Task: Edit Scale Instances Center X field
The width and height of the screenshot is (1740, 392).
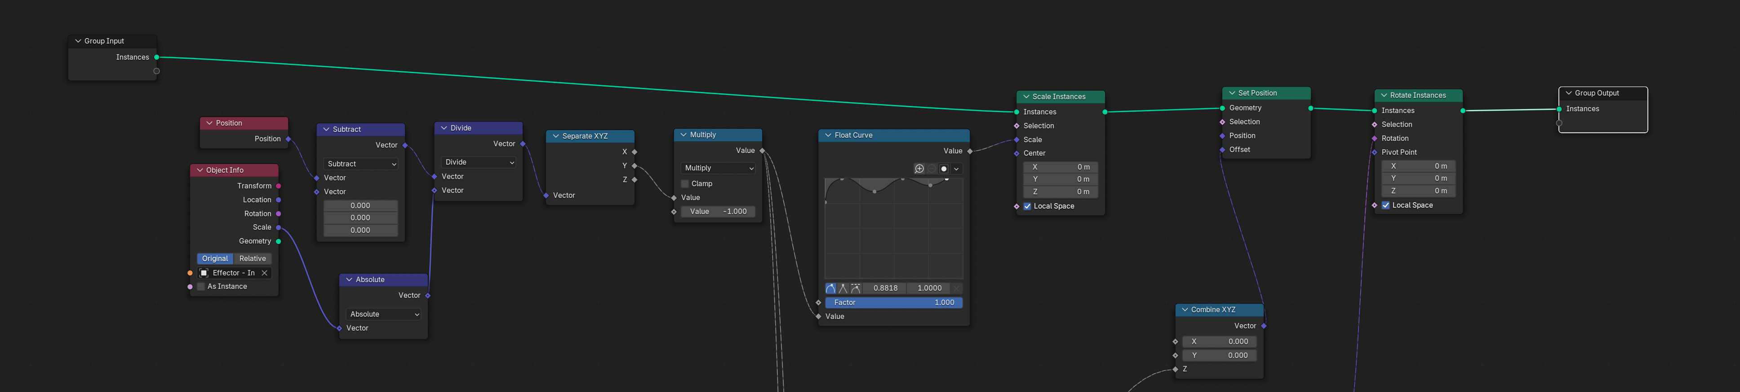Action: (x=1061, y=167)
